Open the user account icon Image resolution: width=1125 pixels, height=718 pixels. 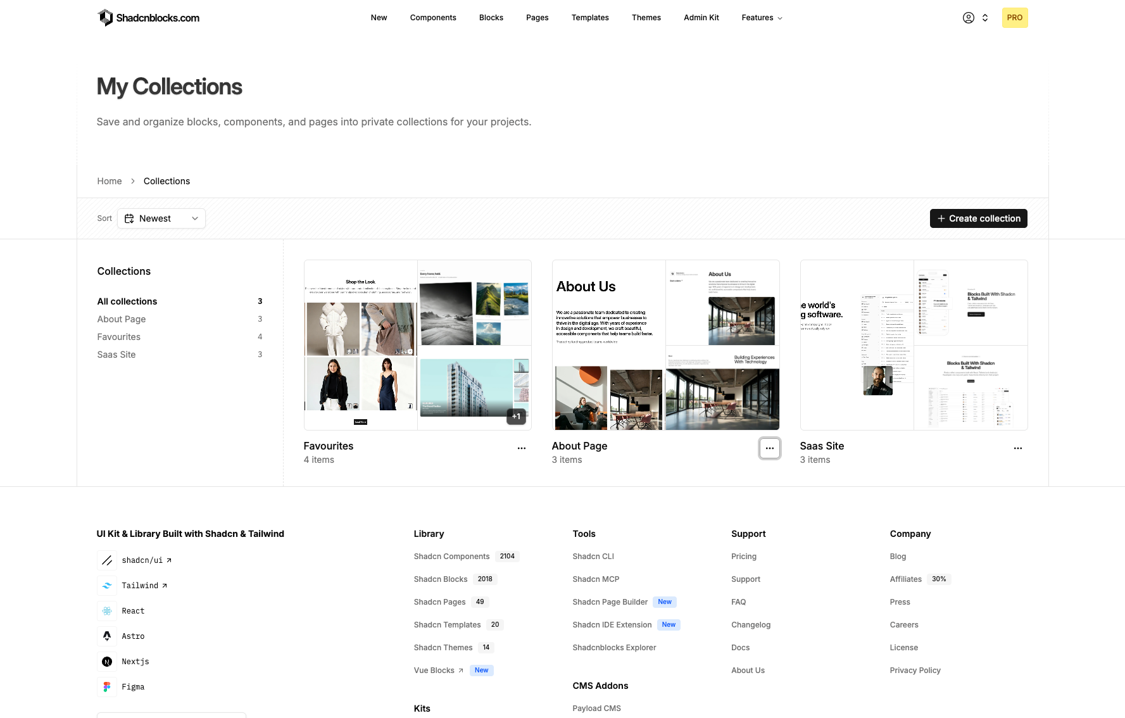click(969, 18)
